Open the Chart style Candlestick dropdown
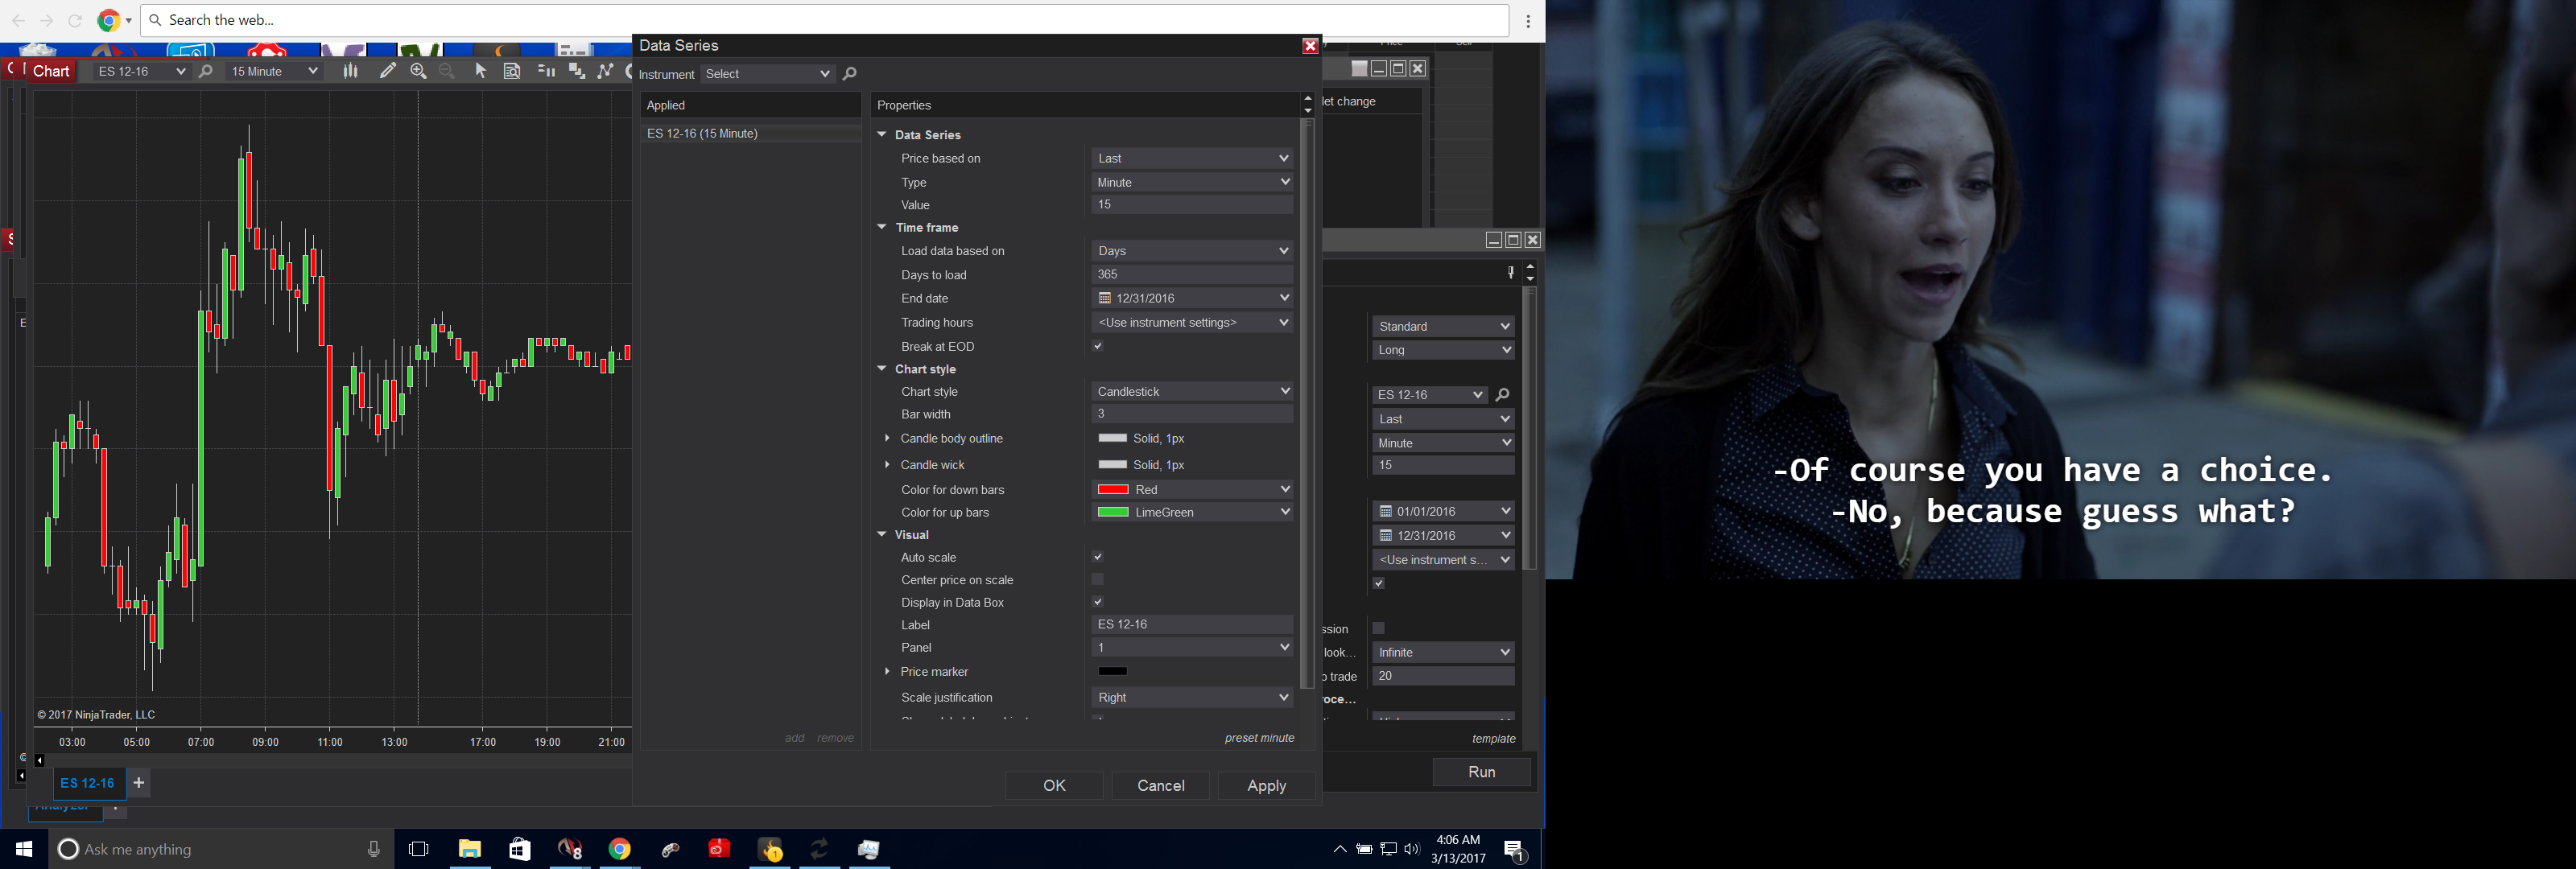This screenshot has height=869, width=2576. pos(1192,391)
